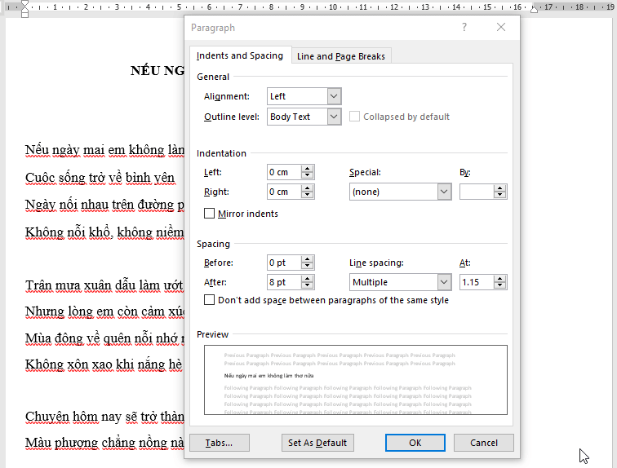This screenshot has height=468, width=617.
Task: Click the Tabs... button
Action: coord(220,443)
